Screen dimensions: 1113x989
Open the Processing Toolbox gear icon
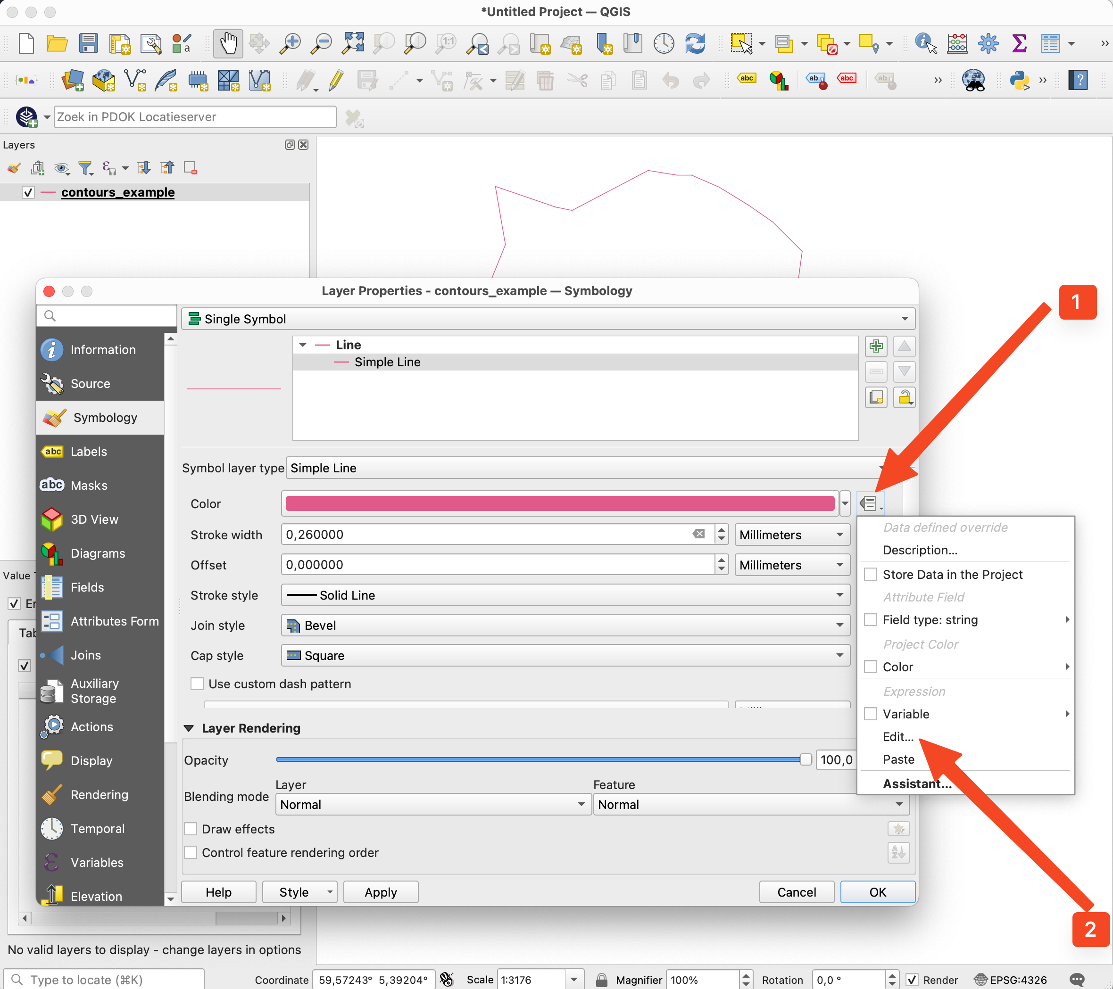click(x=988, y=43)
